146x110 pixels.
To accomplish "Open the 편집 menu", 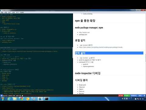I will coord(6,13).
